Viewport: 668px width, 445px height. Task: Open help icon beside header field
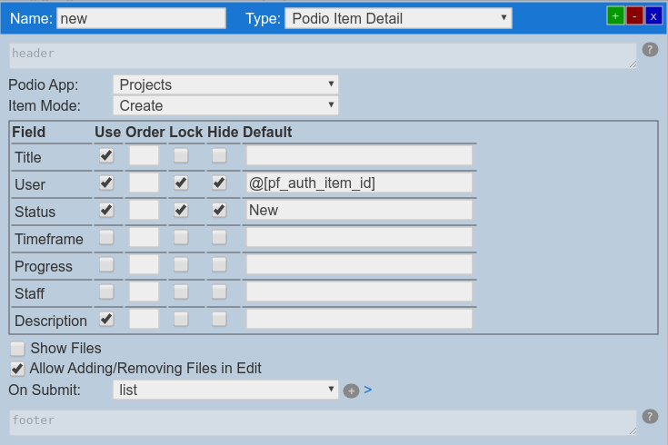click(650, 50)
